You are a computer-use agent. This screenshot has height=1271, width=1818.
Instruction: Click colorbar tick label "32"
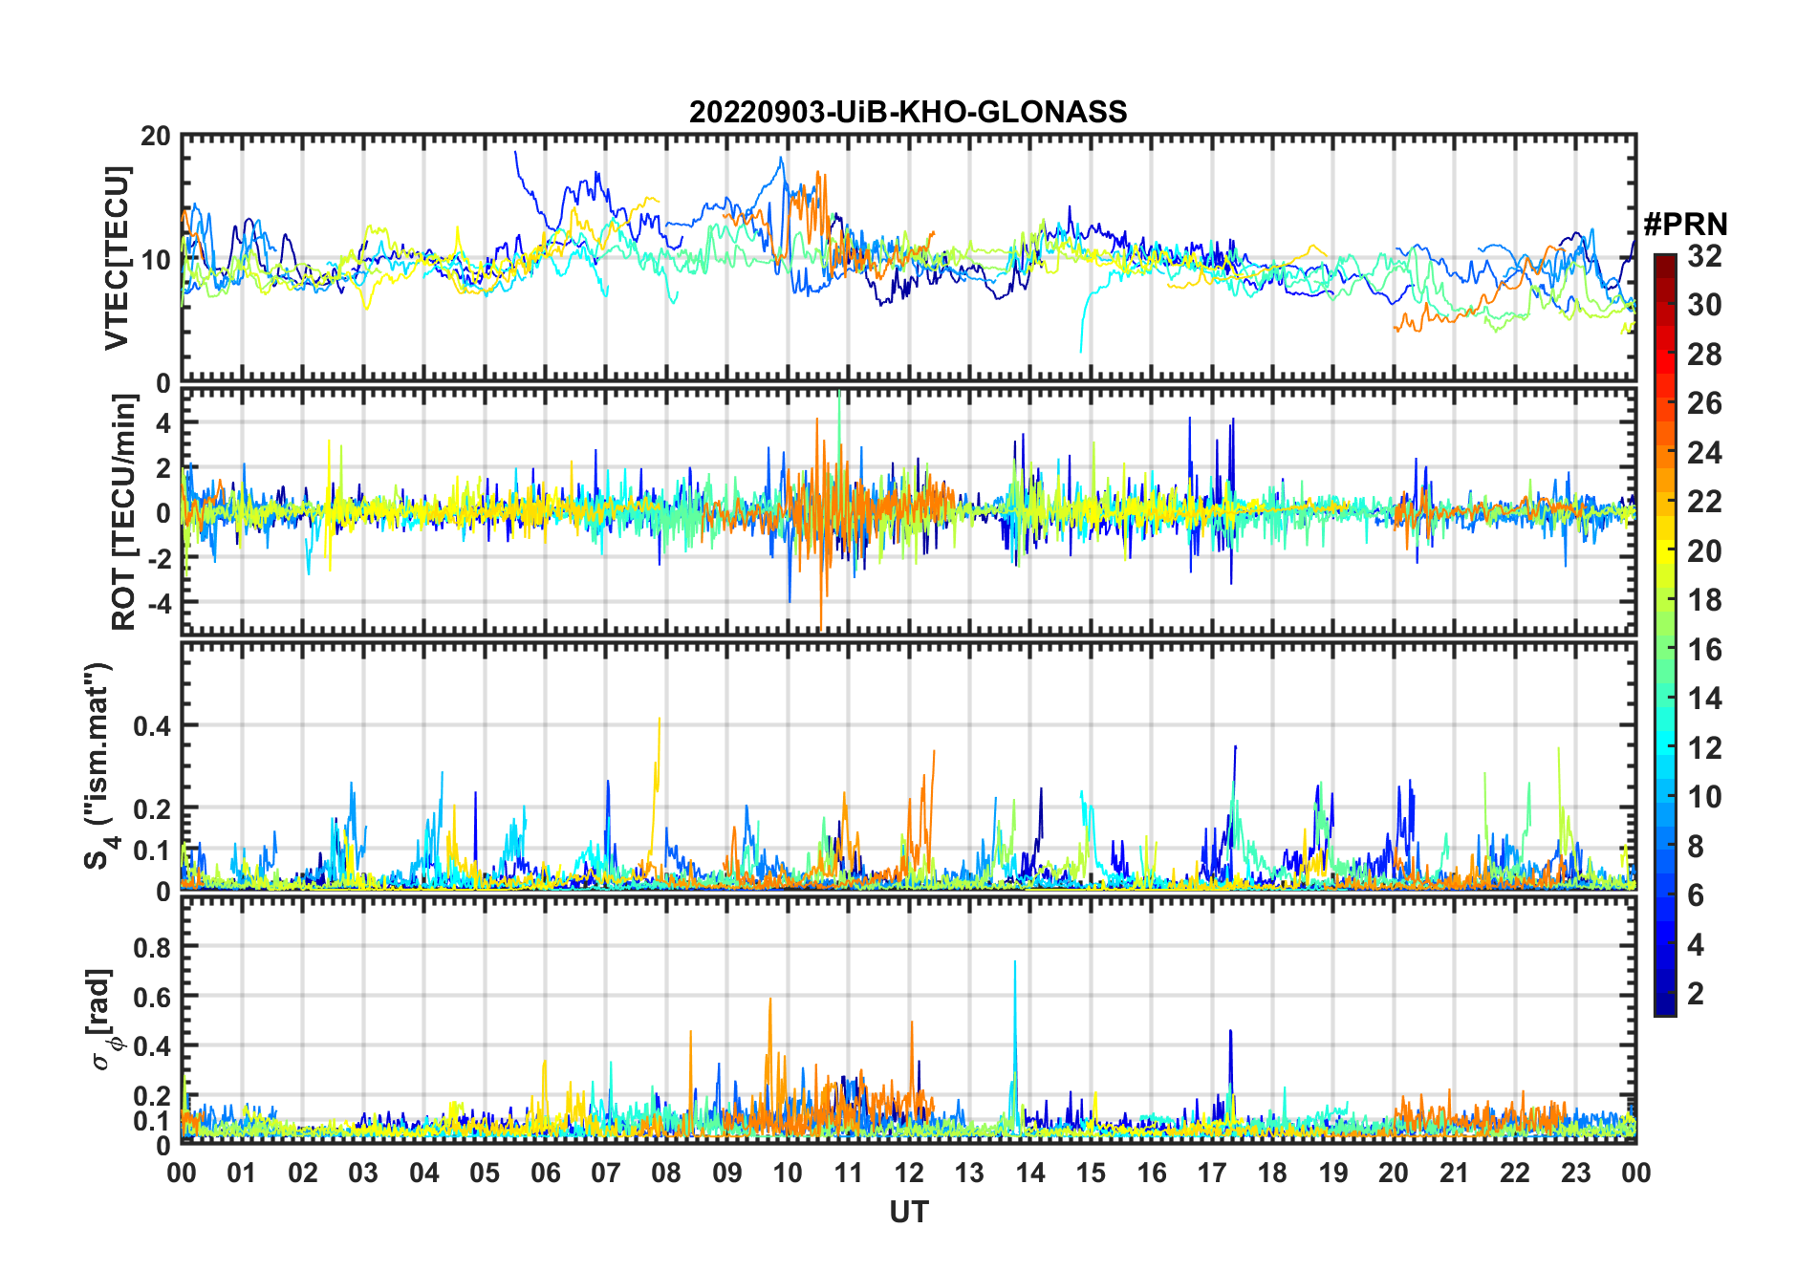[1705, 256]
